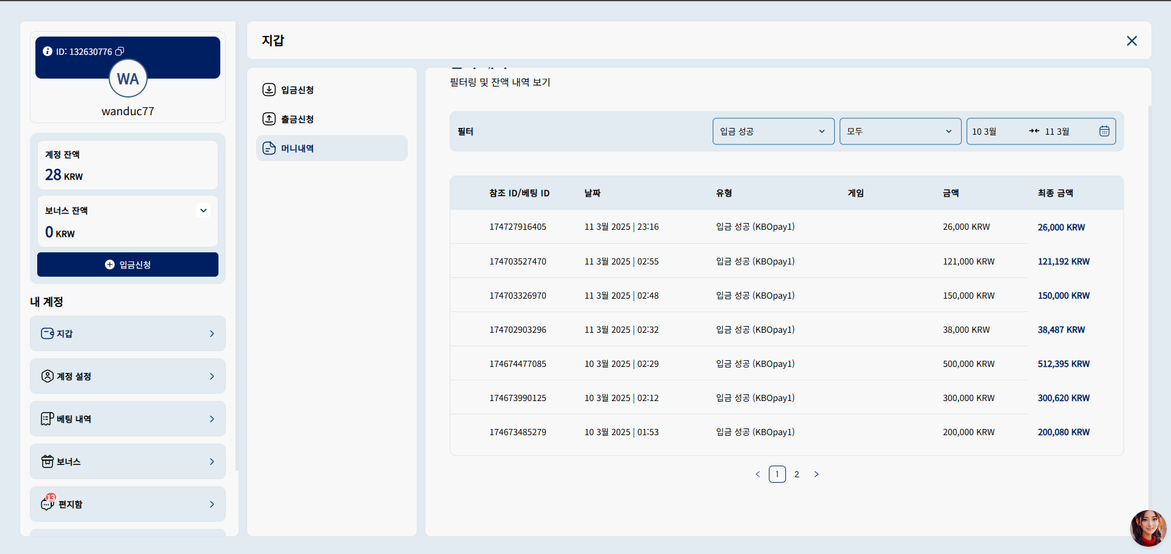This screenshot has height=554, width=1171.
Task: Click date 11 3월 2025 | 23:16
Action: pyautogui.click(x=621, y=227)
